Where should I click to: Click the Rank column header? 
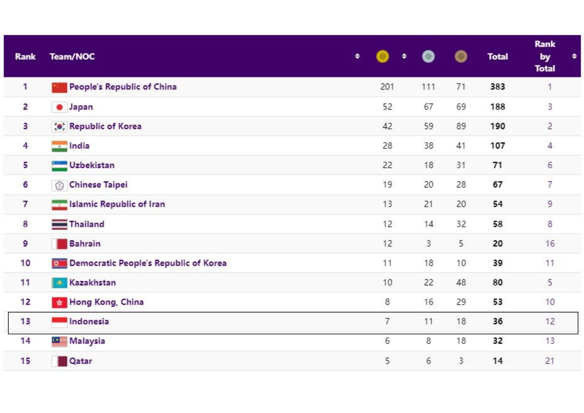click(25, 57)
